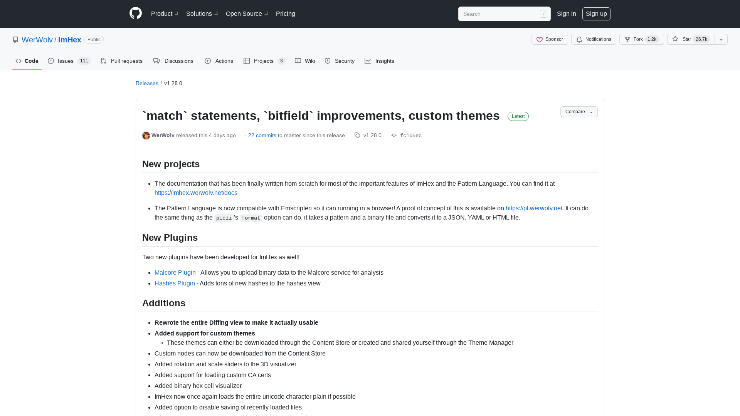
Task: Click the format inline code text
Action: 251,218
